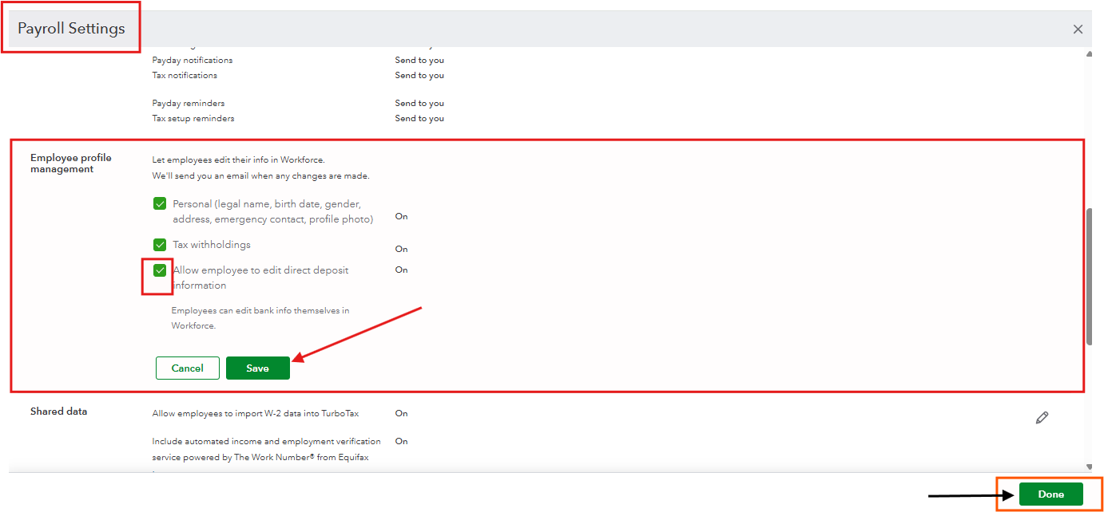
Task: Click "Send to you" beside Tax setup reminders
Action: coord(419,118)
